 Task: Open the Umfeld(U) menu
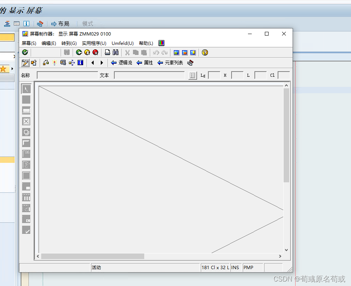coord(122,43)
